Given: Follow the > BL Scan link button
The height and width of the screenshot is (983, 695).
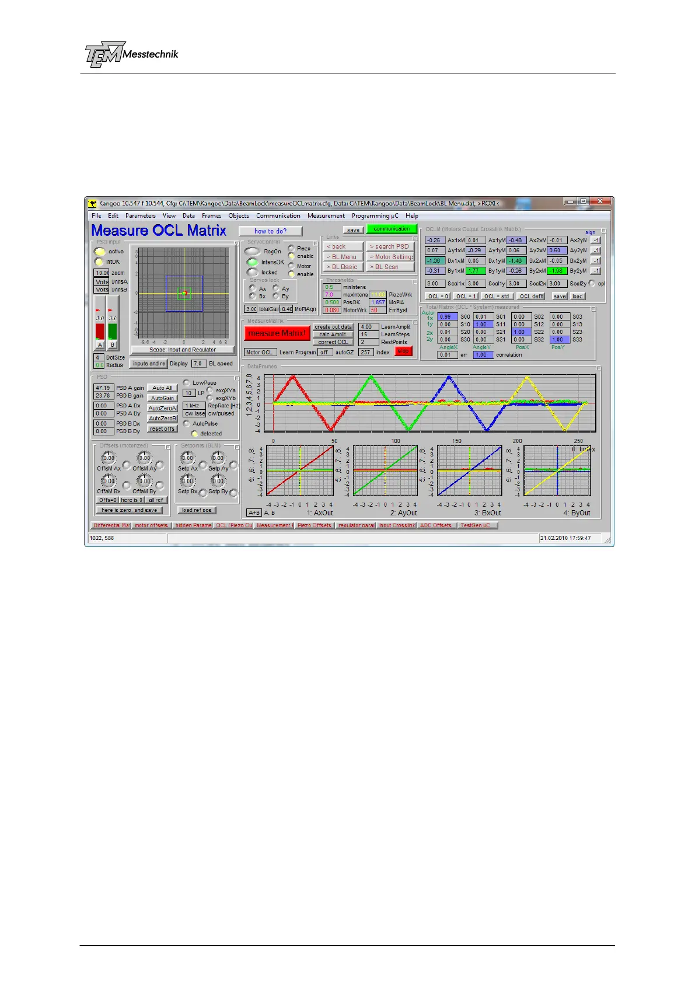Looking at the screenshot, I should point(390,267).
